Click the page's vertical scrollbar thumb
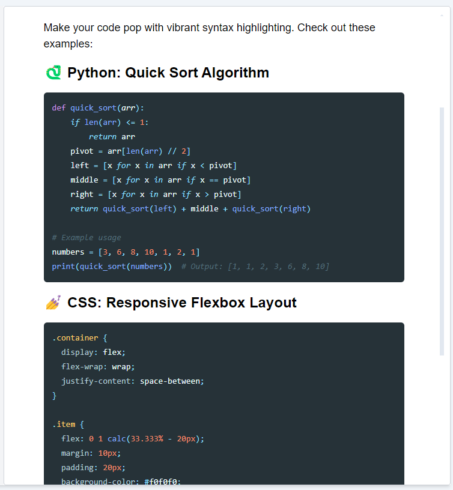This screenshot has height=490, width=453. click(442, 231)
